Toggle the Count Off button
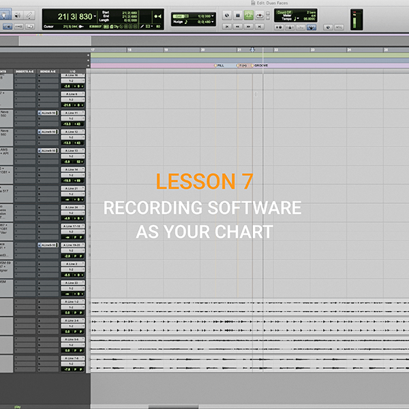The width and height of the screenshot is (409, 409). pos(284,12)
